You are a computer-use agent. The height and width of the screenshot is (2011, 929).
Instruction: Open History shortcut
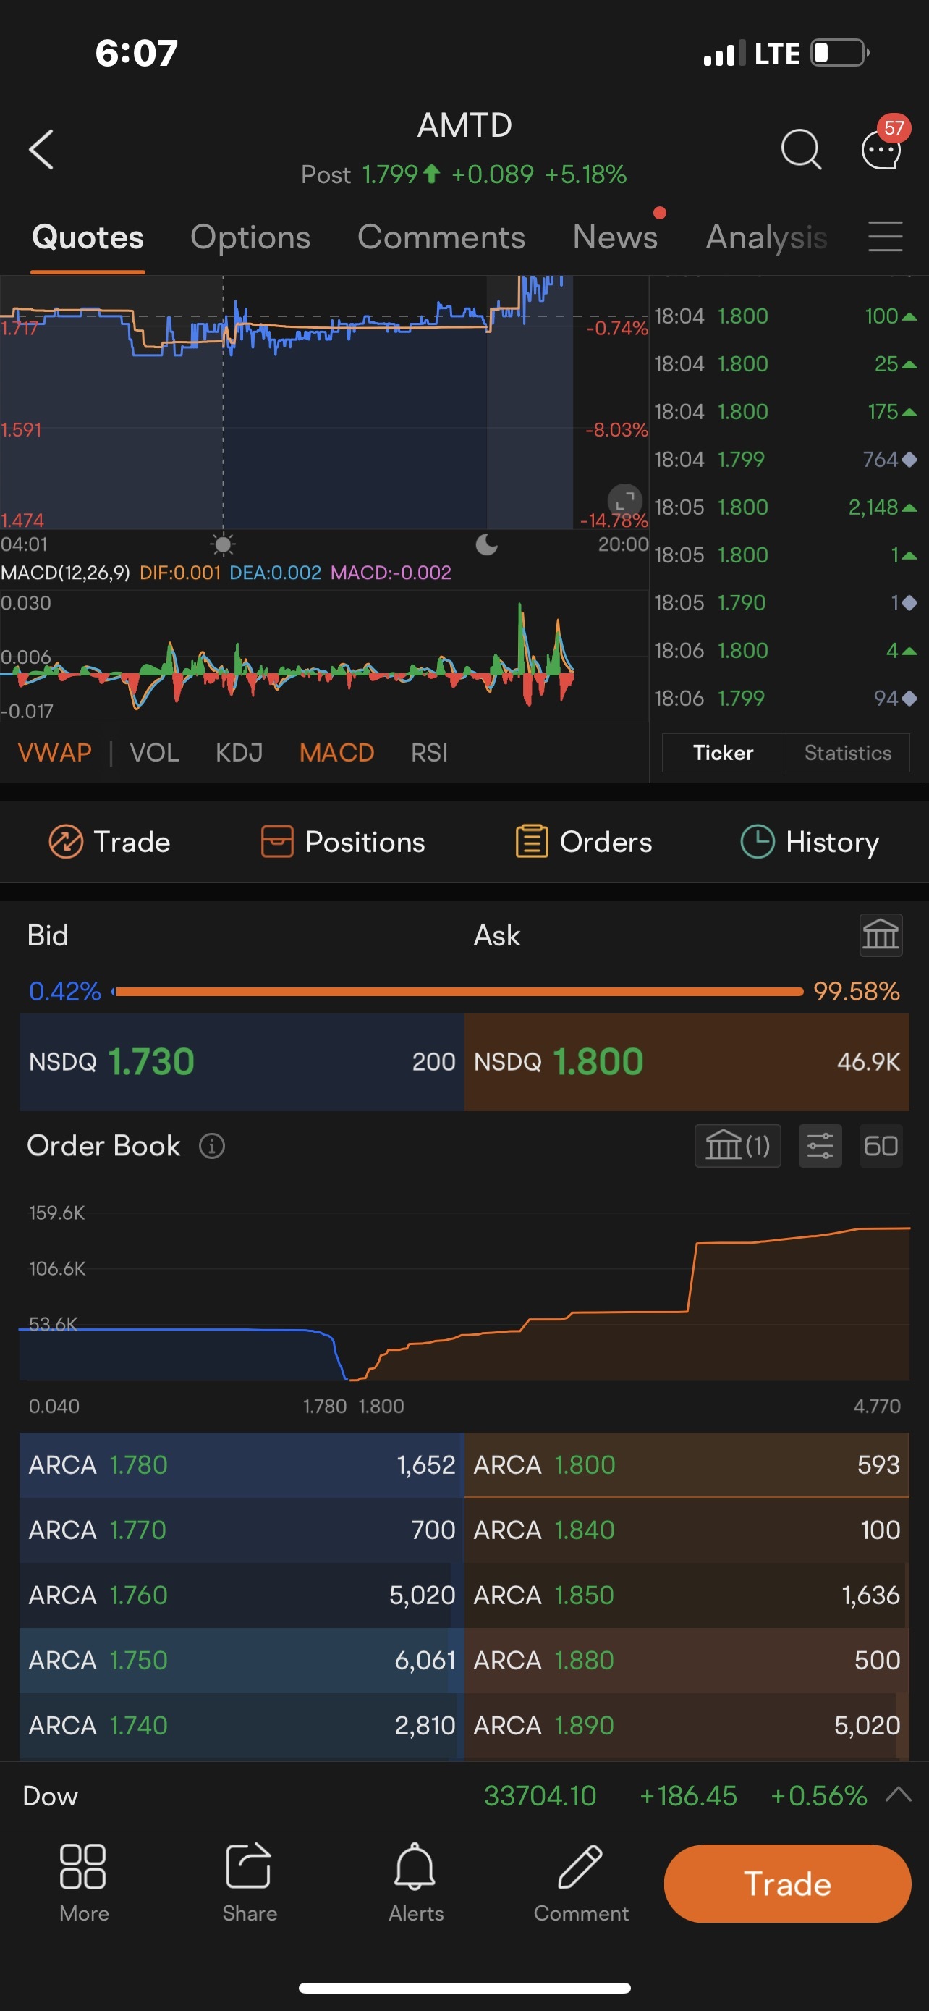coord(810,842)
